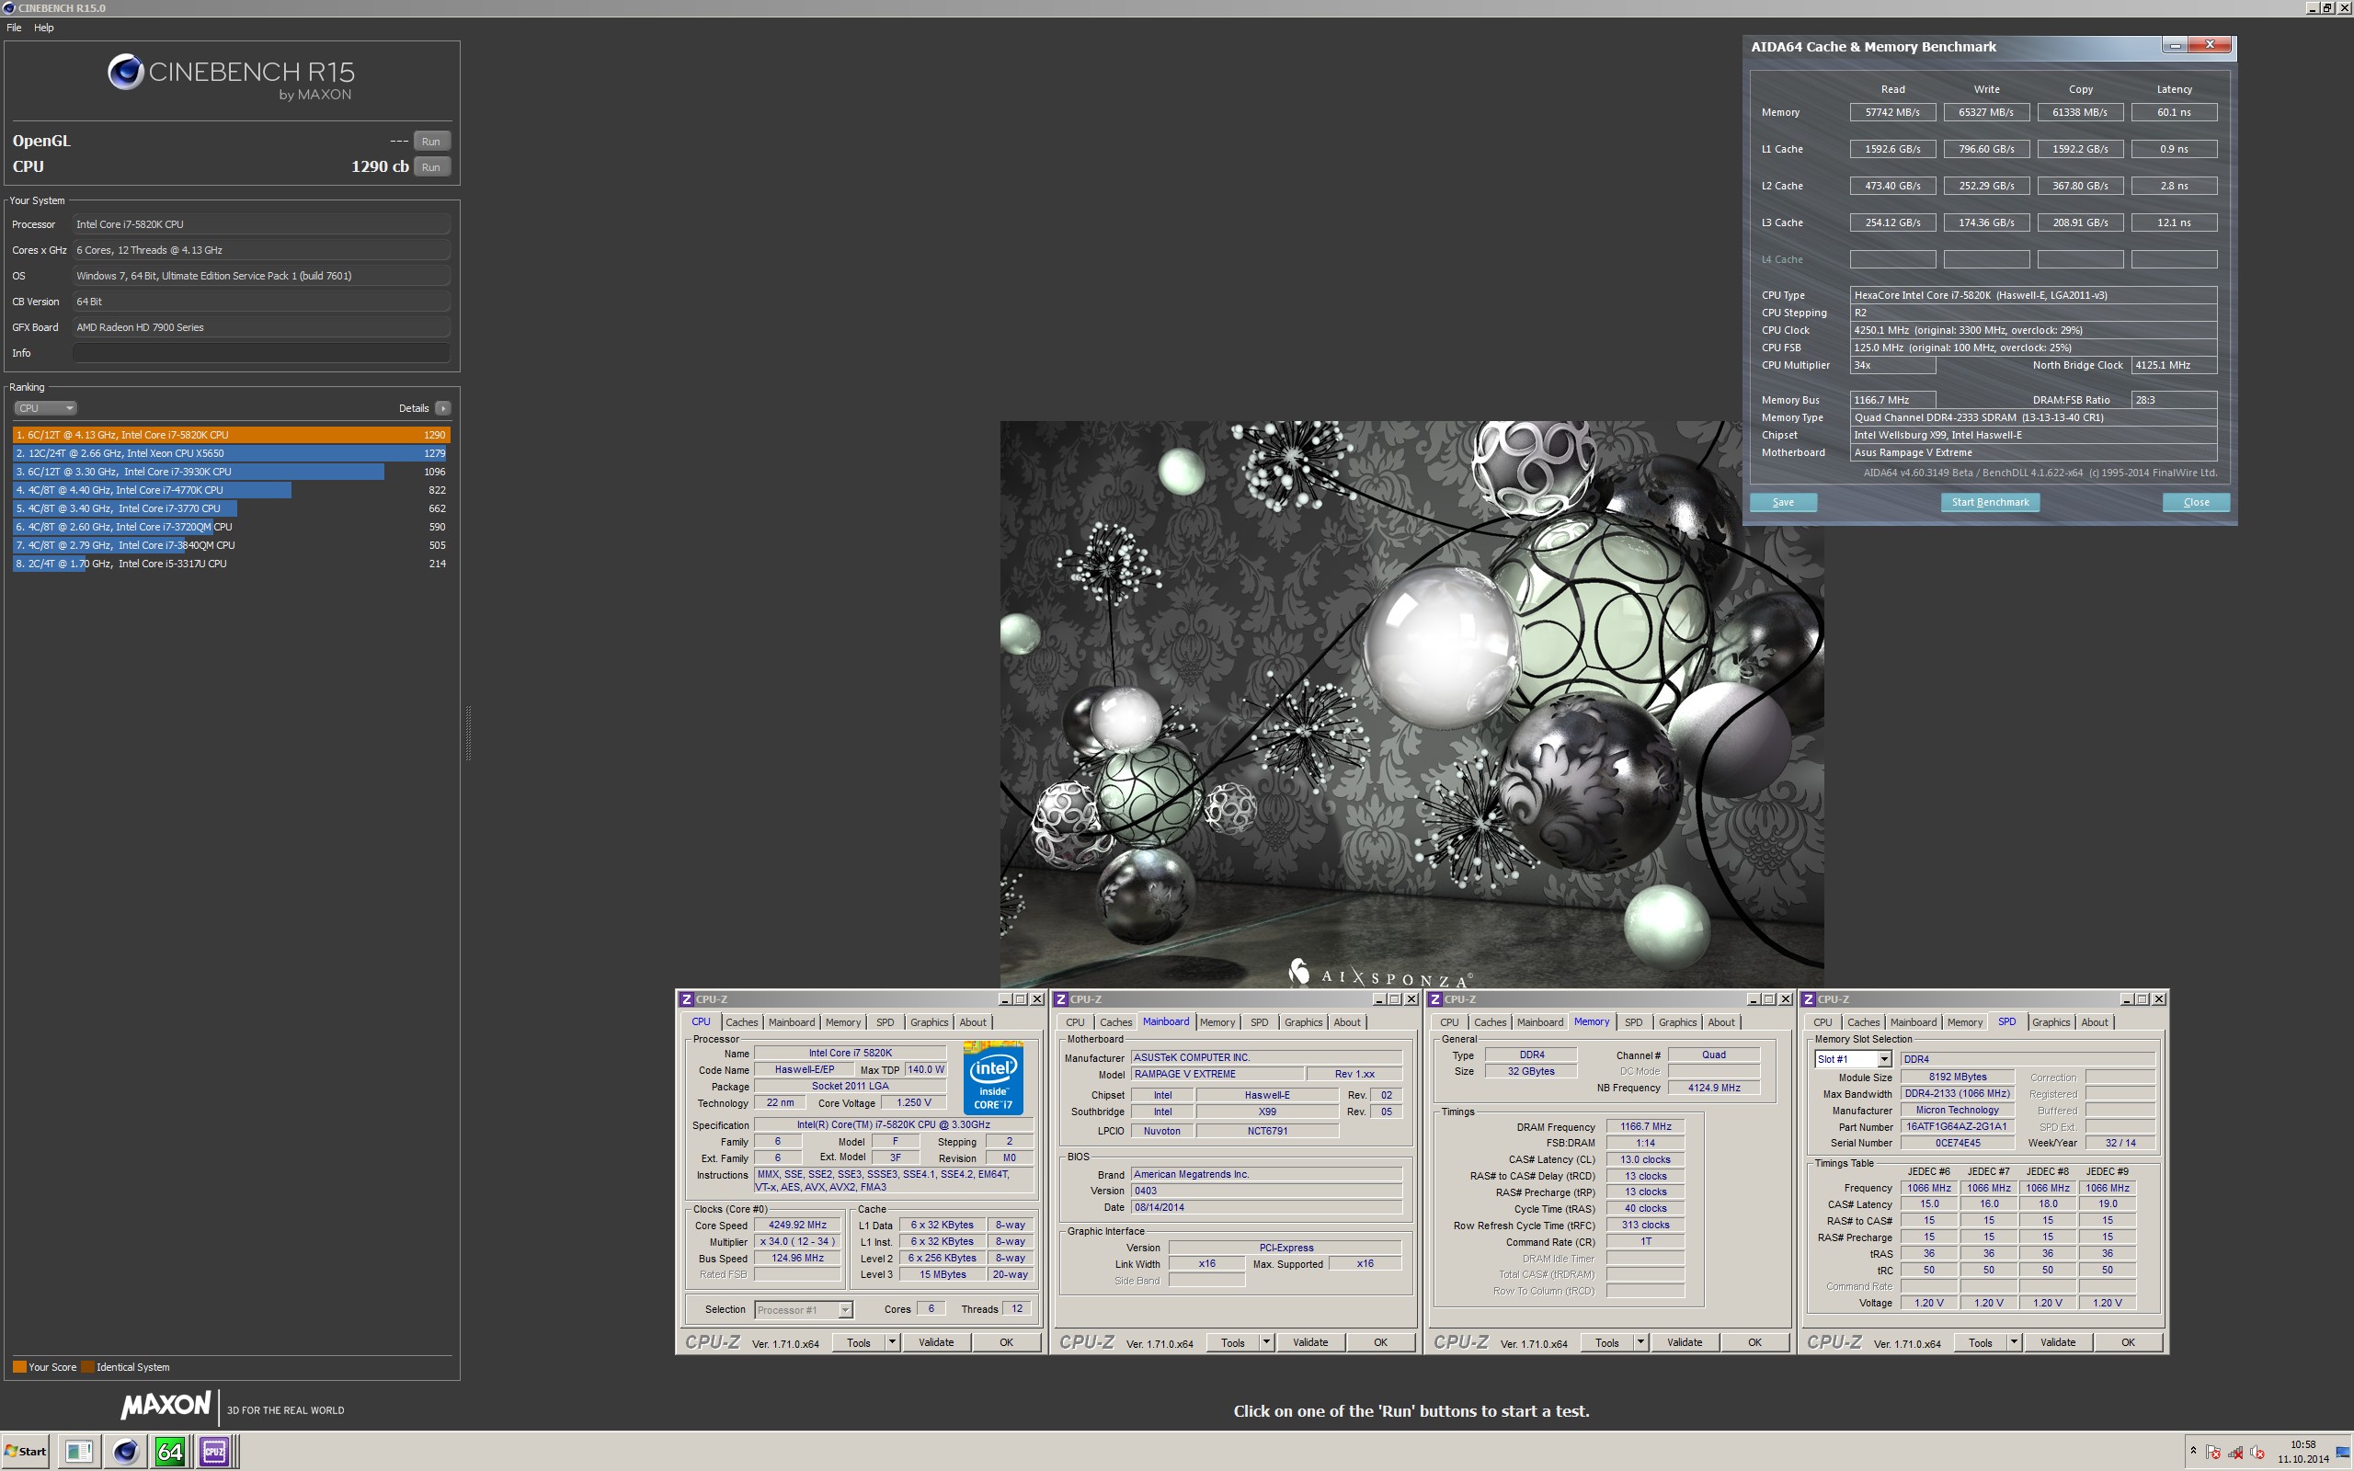Click the Z icon of the CPU-Z SPD window
The height and width of the screenshot is (1471, 2354).
coord(1809,999)
